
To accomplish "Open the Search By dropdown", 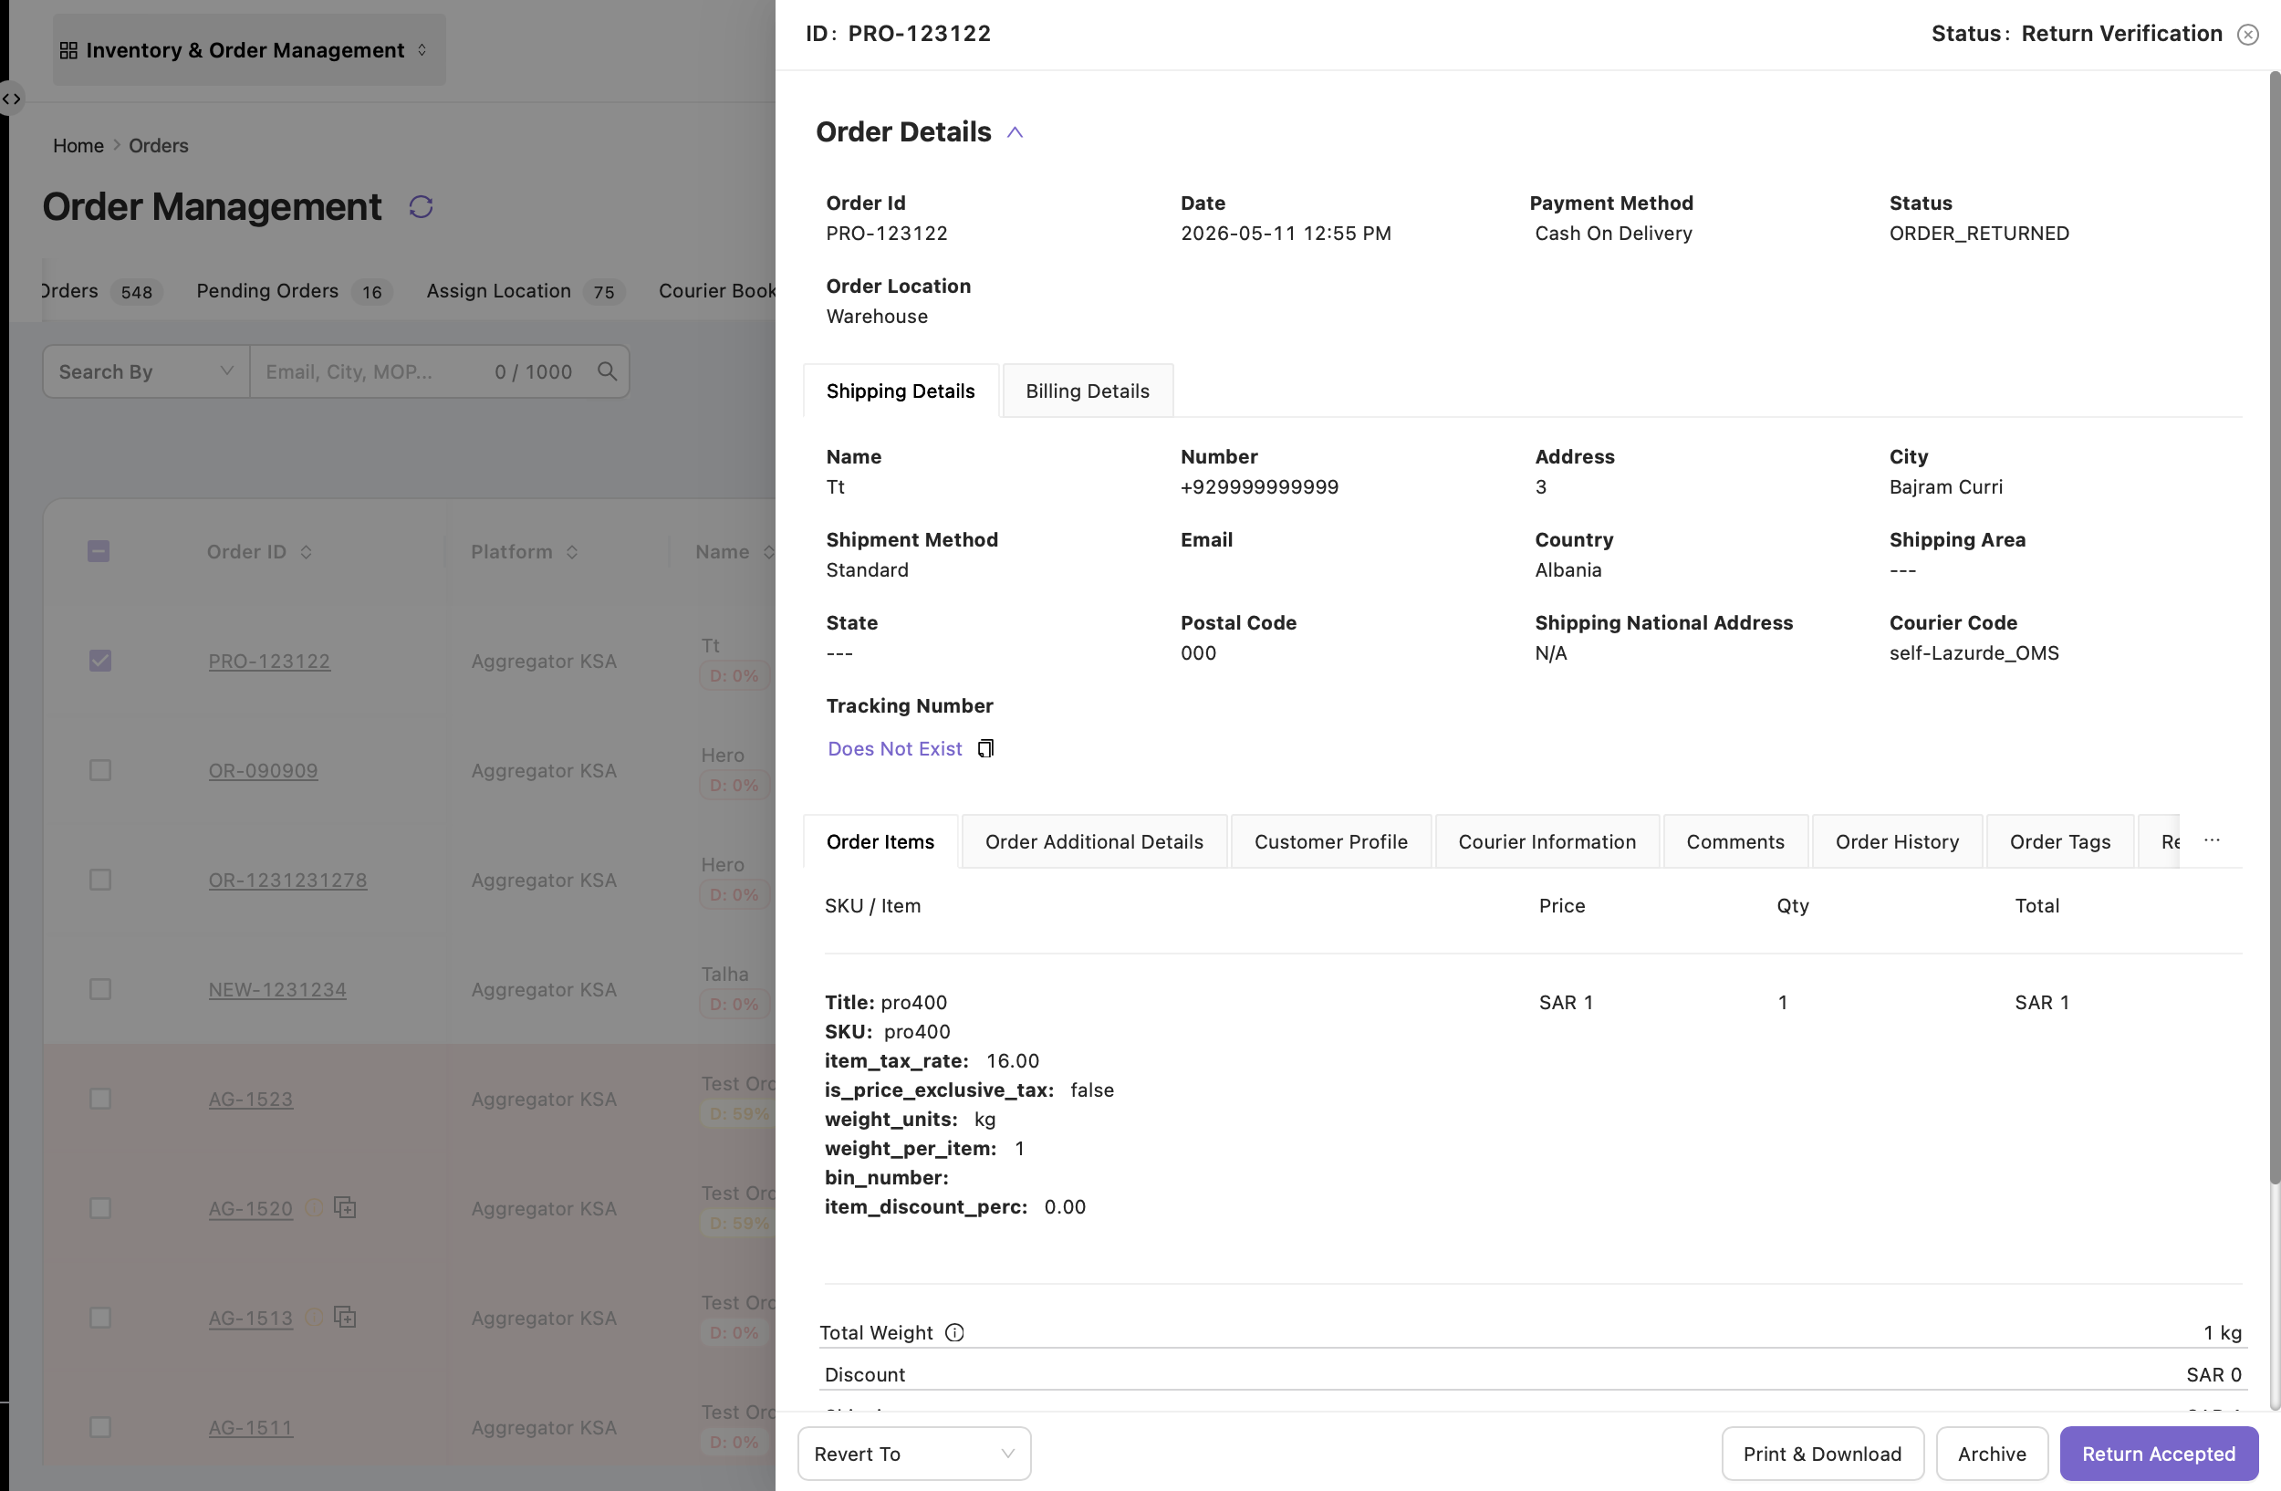I will (146, 370).
